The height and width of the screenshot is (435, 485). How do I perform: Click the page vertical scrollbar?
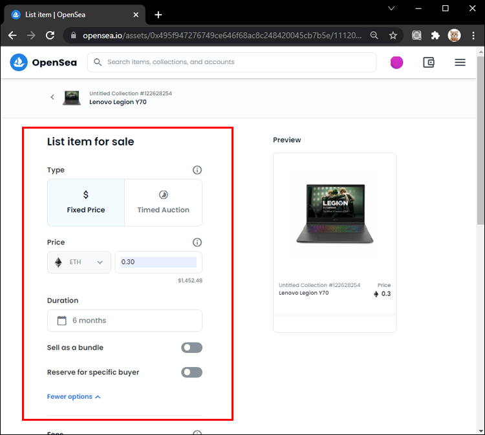point(480,141)
